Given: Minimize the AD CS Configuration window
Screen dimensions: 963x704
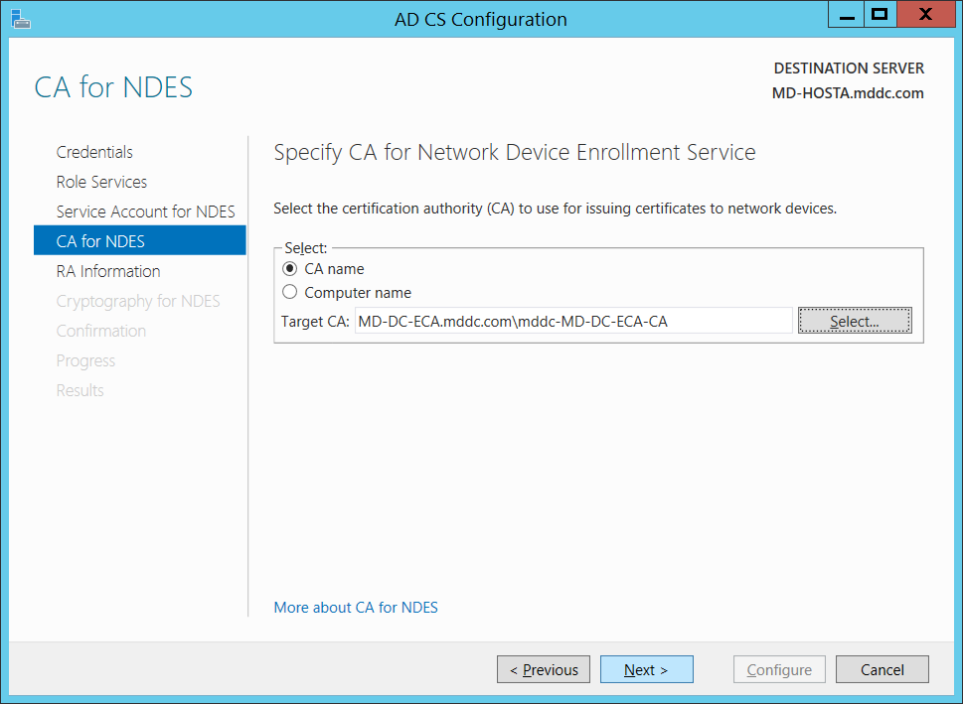Looking at the screenshot, I should click(x=847, y=15).
